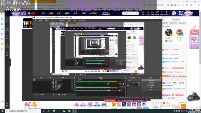Pop out the audio Mixer dock panel
Screen dimensions: 201x113
pyautogui.click(x=125, y=78)
